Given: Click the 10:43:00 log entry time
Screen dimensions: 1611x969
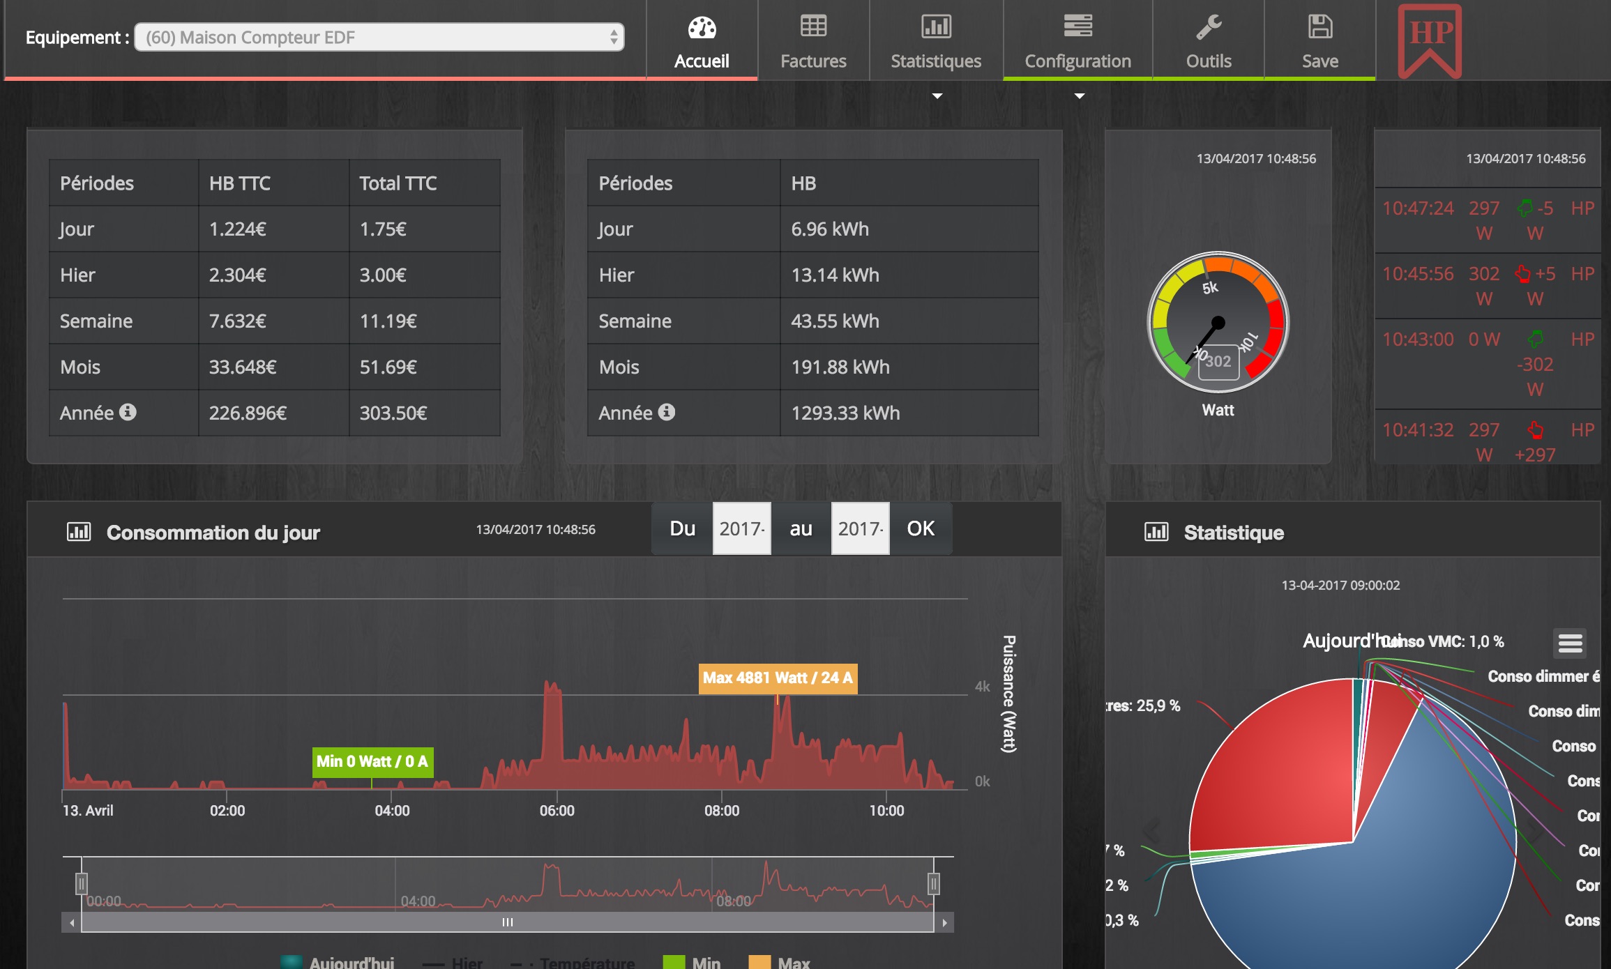Looking at the screenshot, I should pyautogui.click(x=1418, y=339).
